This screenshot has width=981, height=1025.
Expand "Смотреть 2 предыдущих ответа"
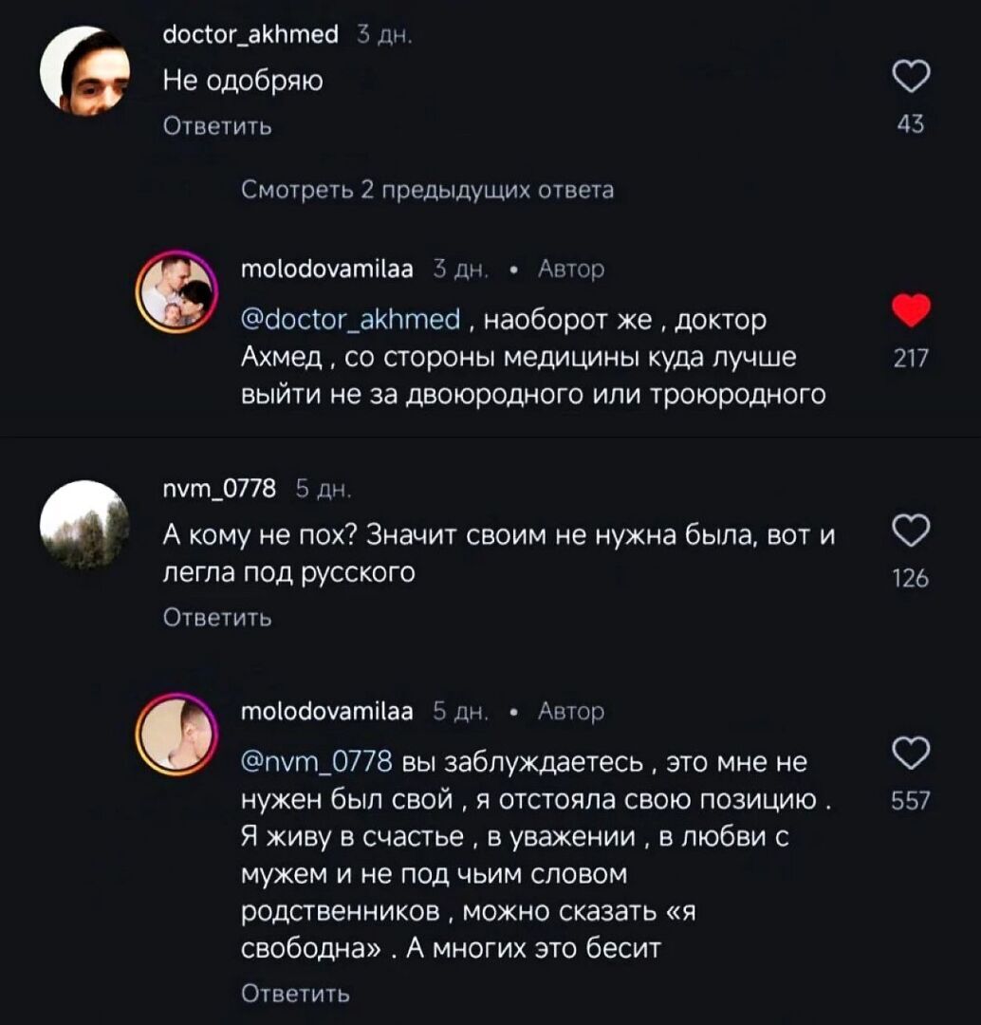click(427, 191)
